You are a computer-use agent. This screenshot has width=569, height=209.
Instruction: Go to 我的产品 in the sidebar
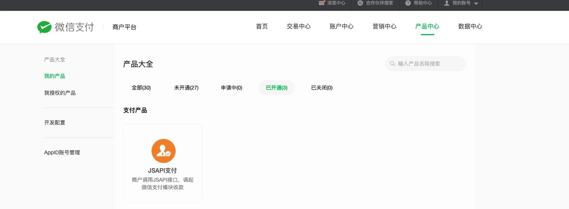click(55, 76)
